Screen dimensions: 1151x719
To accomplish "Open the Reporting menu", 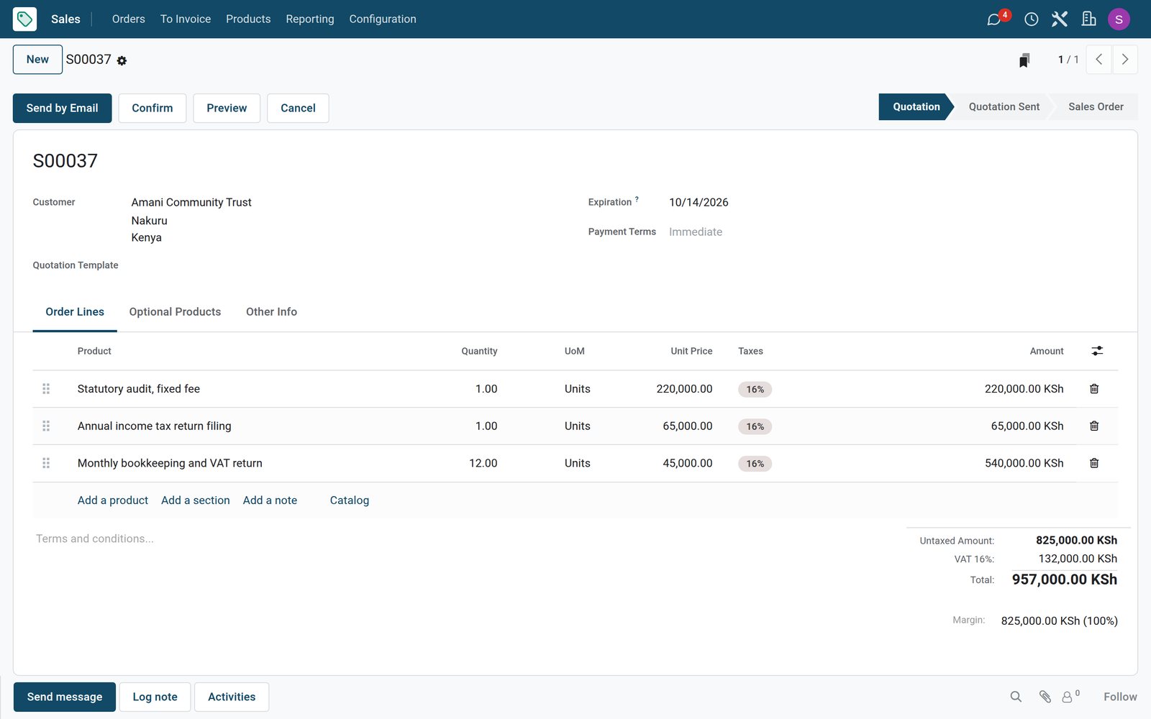I will pyautogui.click(x=310, y=19).
